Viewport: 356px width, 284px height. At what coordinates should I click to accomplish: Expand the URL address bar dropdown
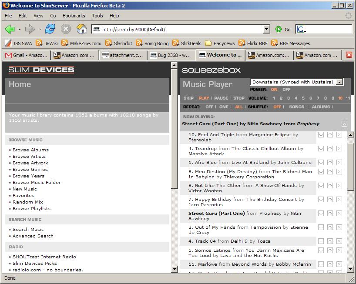pos(267,29)
